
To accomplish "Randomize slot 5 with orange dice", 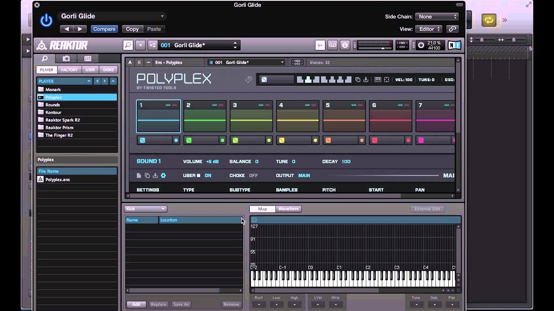I will coord(328,140).
